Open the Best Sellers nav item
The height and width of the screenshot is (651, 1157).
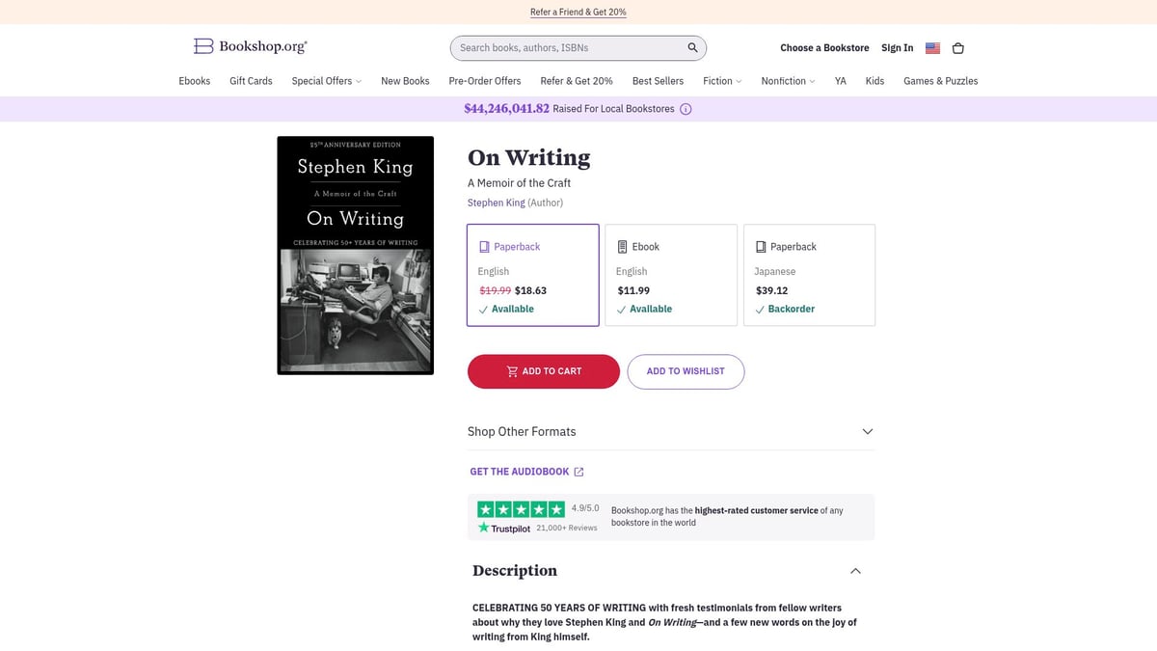tap(658, 81)
